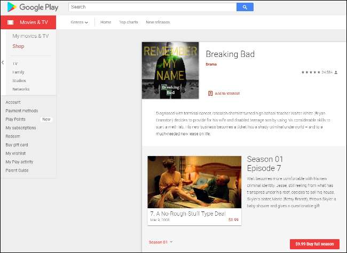Click Redeem link
Image resolution: width=347 pixels, height=253 pixels.
click(x=13, y=136)
